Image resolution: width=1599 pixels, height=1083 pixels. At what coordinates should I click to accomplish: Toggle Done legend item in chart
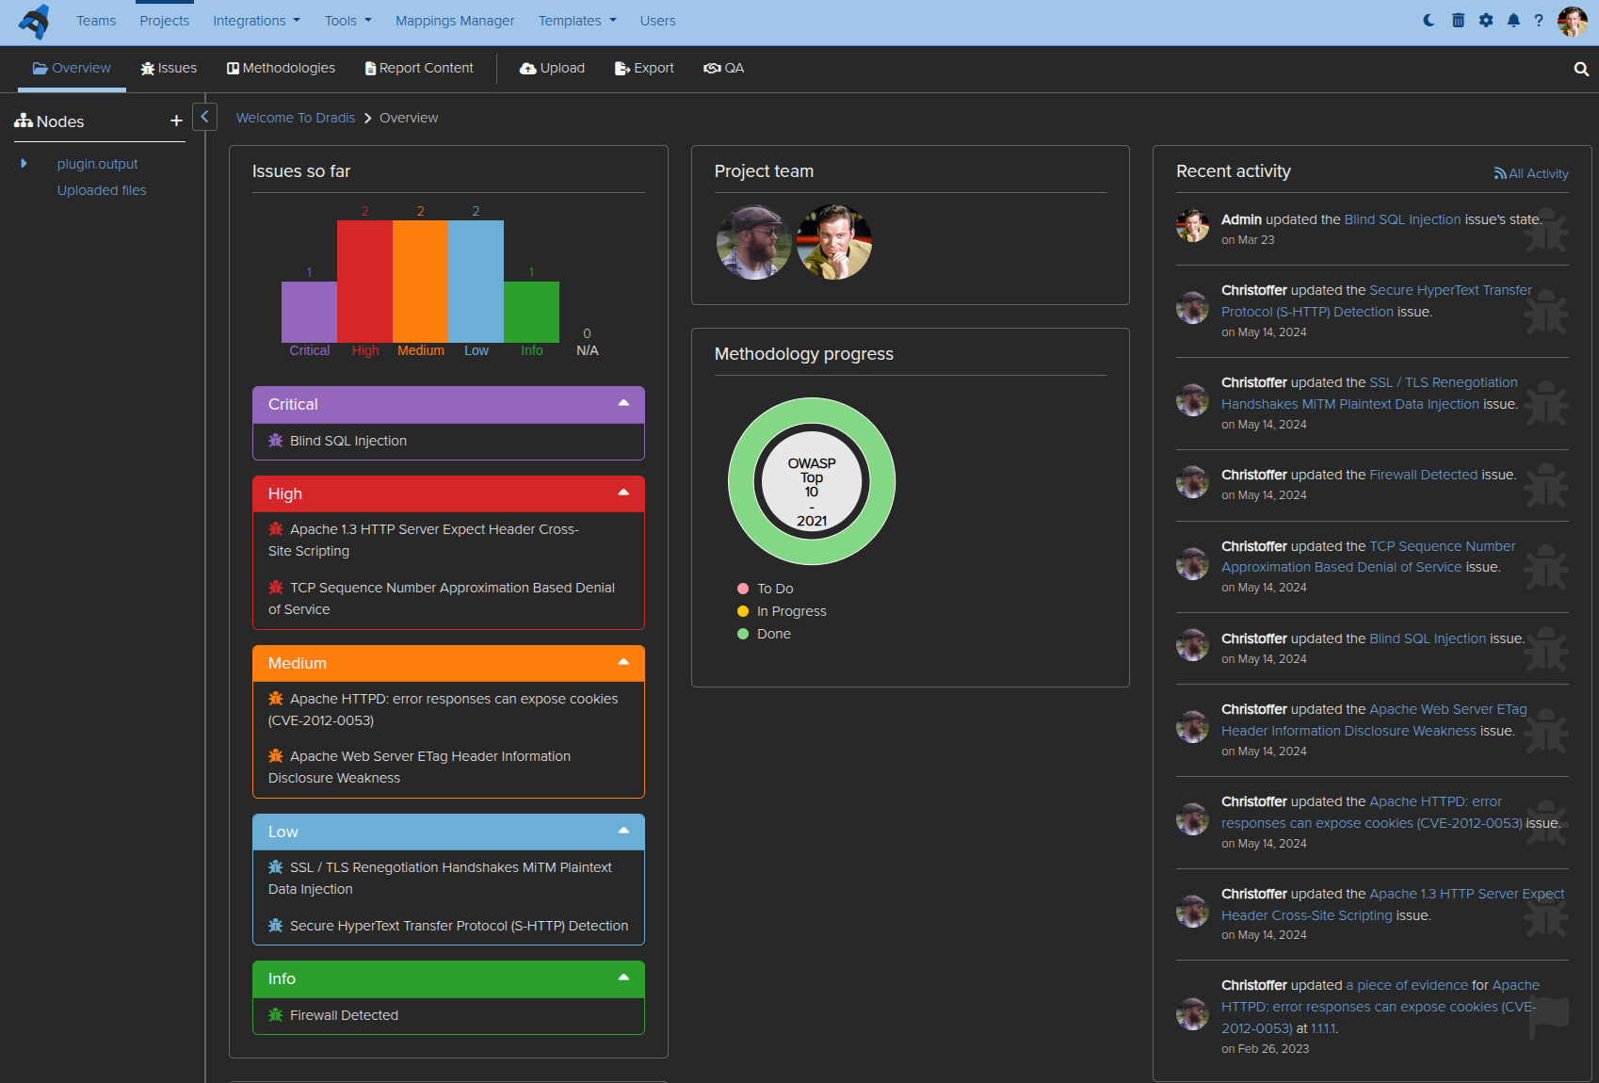764,634
